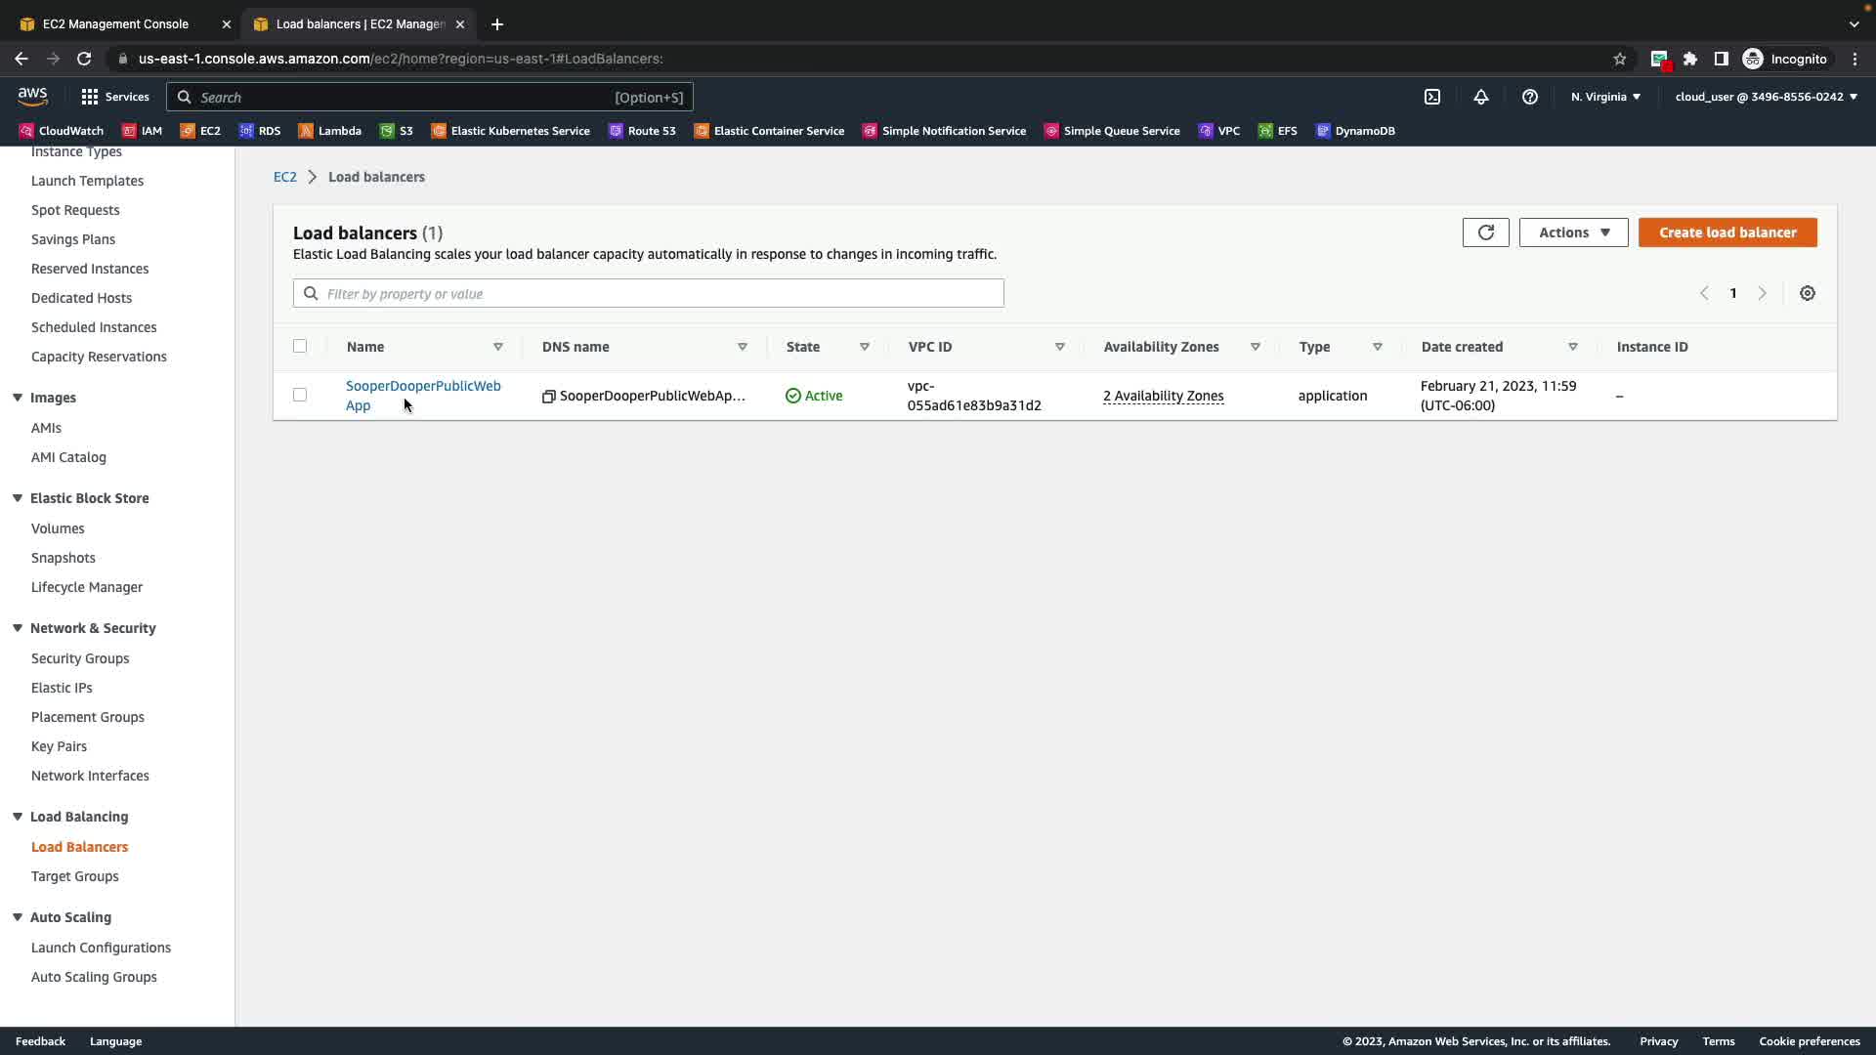
Task: Sort by the State column arrow
Action: point(864,347)
